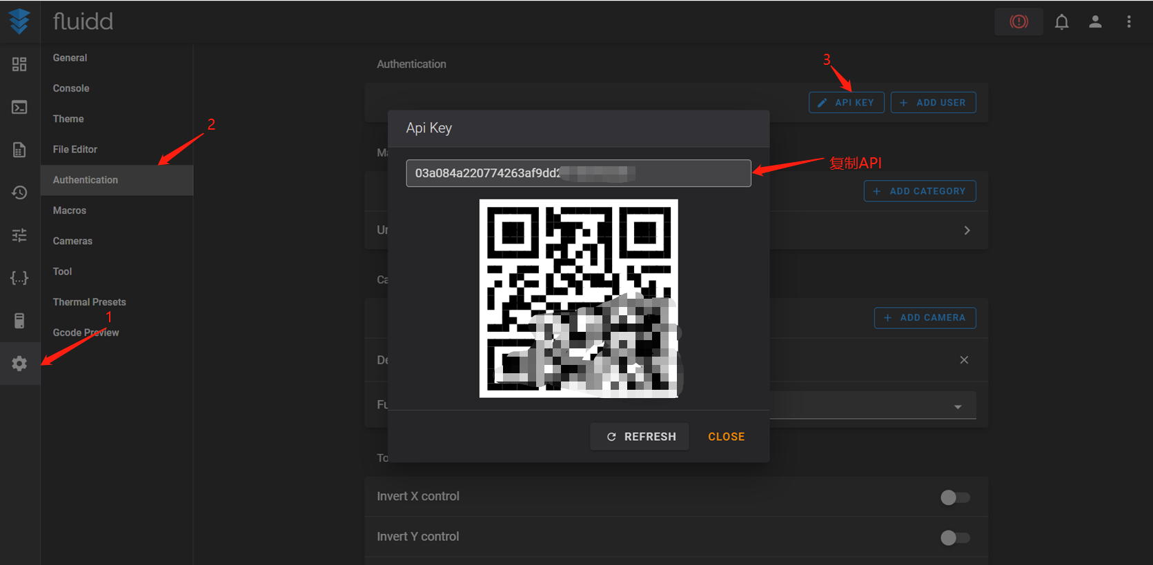
Task: Open the Configuration braces icon
Action: click(x=19, y=278)
